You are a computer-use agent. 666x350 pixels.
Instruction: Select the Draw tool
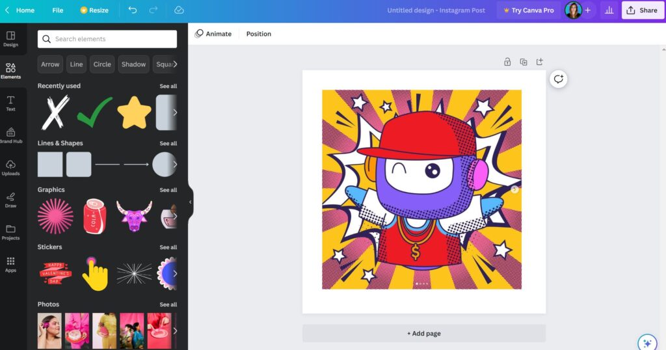[10, 200]
